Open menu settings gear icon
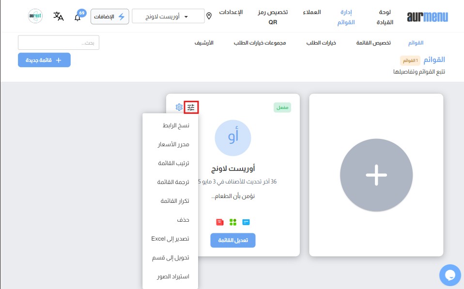Screen dimensions: 464x289 click(179, 107)
